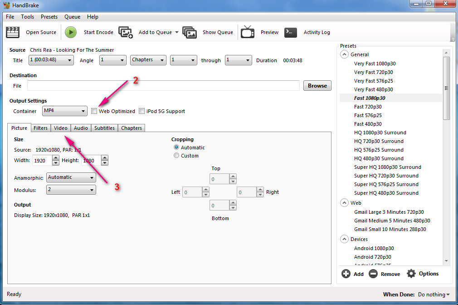This screenshot has height=305, width=458.
Task: Click the Add to Queue picture icon
Action: tap(126, 32)
